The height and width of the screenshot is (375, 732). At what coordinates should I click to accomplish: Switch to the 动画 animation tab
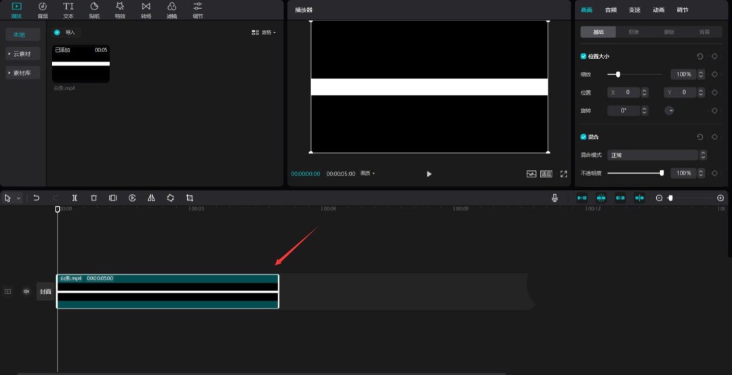coord(658,10)
